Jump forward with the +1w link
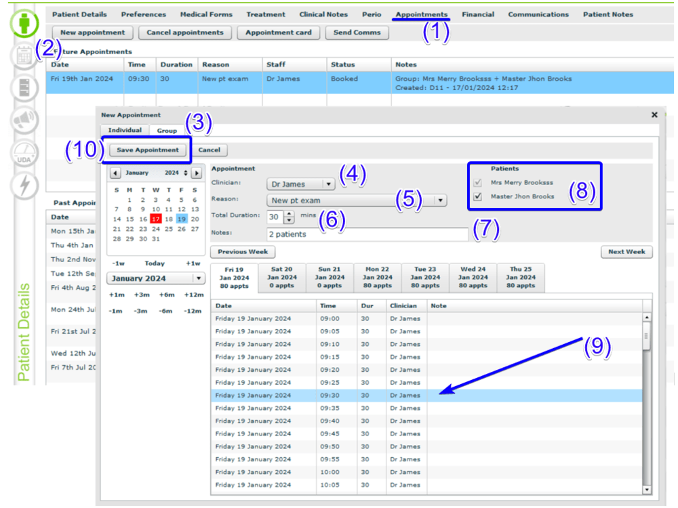Viewport: 678px width, 508px height. (x=193, y=263)
